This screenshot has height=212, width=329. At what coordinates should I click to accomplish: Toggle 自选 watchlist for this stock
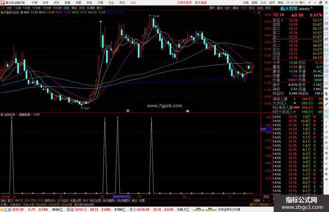click(260, 8)
